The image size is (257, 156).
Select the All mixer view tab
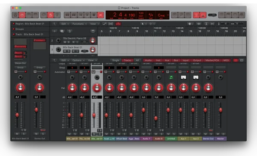coord(137,60)
